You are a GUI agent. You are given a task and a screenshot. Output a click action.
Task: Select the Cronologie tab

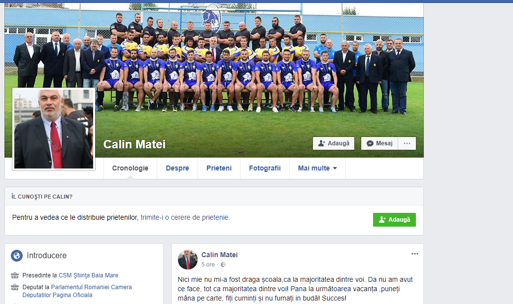click(x=130, y=168)
